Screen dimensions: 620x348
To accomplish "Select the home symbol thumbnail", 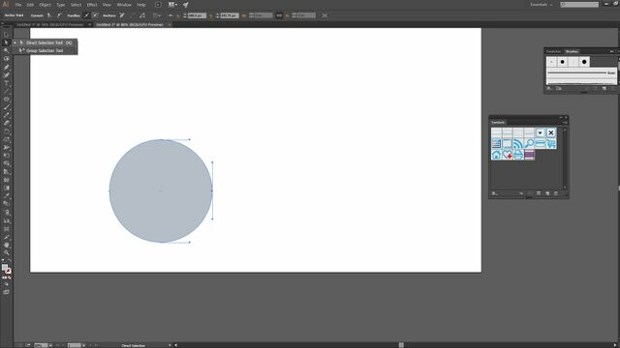I will [x=496, y=155].
